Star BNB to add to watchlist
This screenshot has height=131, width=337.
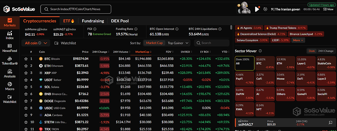click(x=26, y=94)
